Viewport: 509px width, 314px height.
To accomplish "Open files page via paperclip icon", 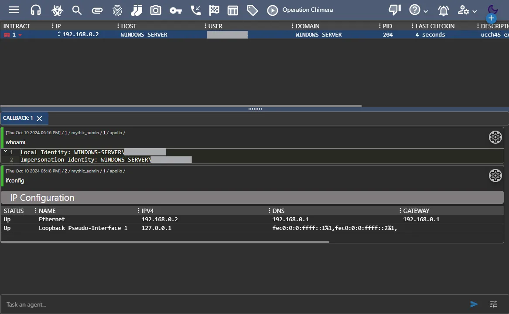I will point(97,10).
